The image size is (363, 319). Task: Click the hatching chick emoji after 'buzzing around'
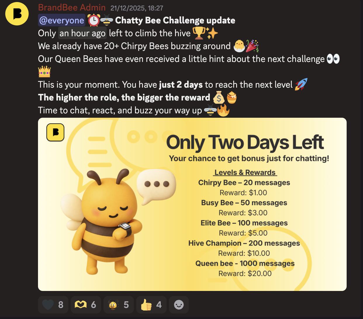[x=239, y=46]
